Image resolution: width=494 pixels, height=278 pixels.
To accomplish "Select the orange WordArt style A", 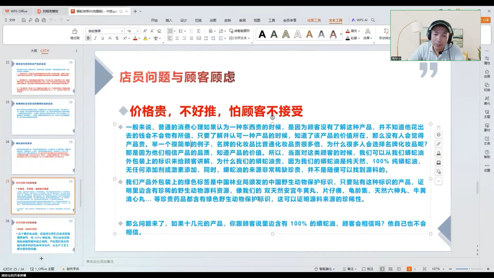I will coord(310,34).
